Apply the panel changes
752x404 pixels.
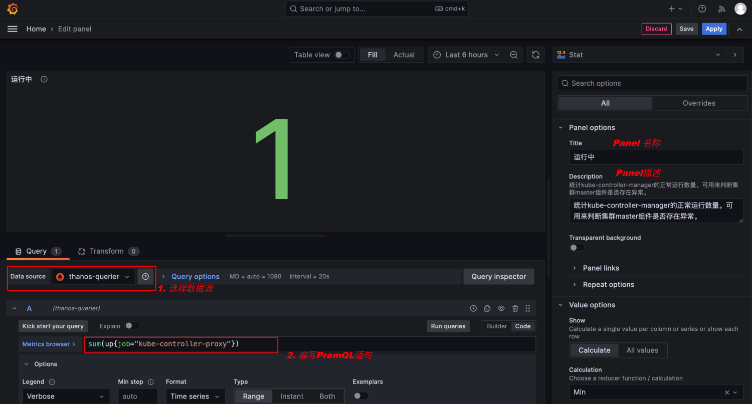pos(714,29)
